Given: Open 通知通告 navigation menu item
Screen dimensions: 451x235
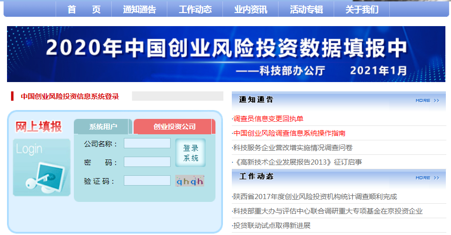Looking at the screenshot, I should click(139, 9).
